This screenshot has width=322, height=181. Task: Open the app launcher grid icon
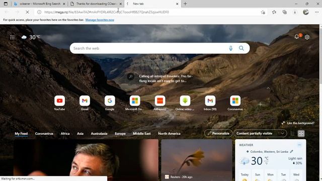coord(12,37)
